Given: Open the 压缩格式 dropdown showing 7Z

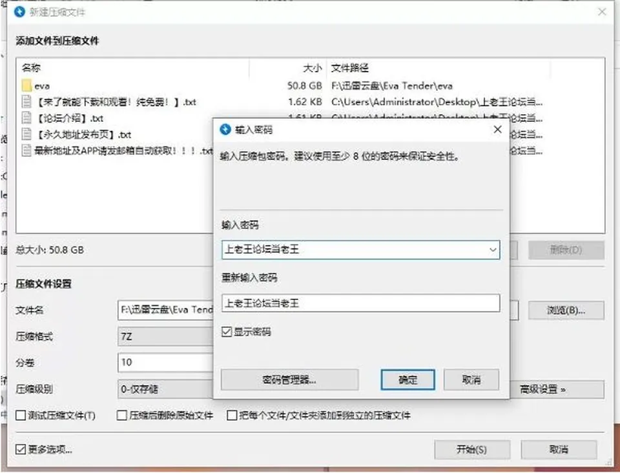Looking at the screenshot, I should tap(165, 336).
